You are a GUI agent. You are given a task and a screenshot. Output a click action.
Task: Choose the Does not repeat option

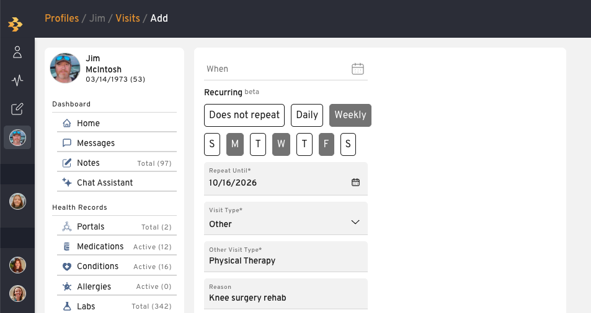[x=244, y=115]
